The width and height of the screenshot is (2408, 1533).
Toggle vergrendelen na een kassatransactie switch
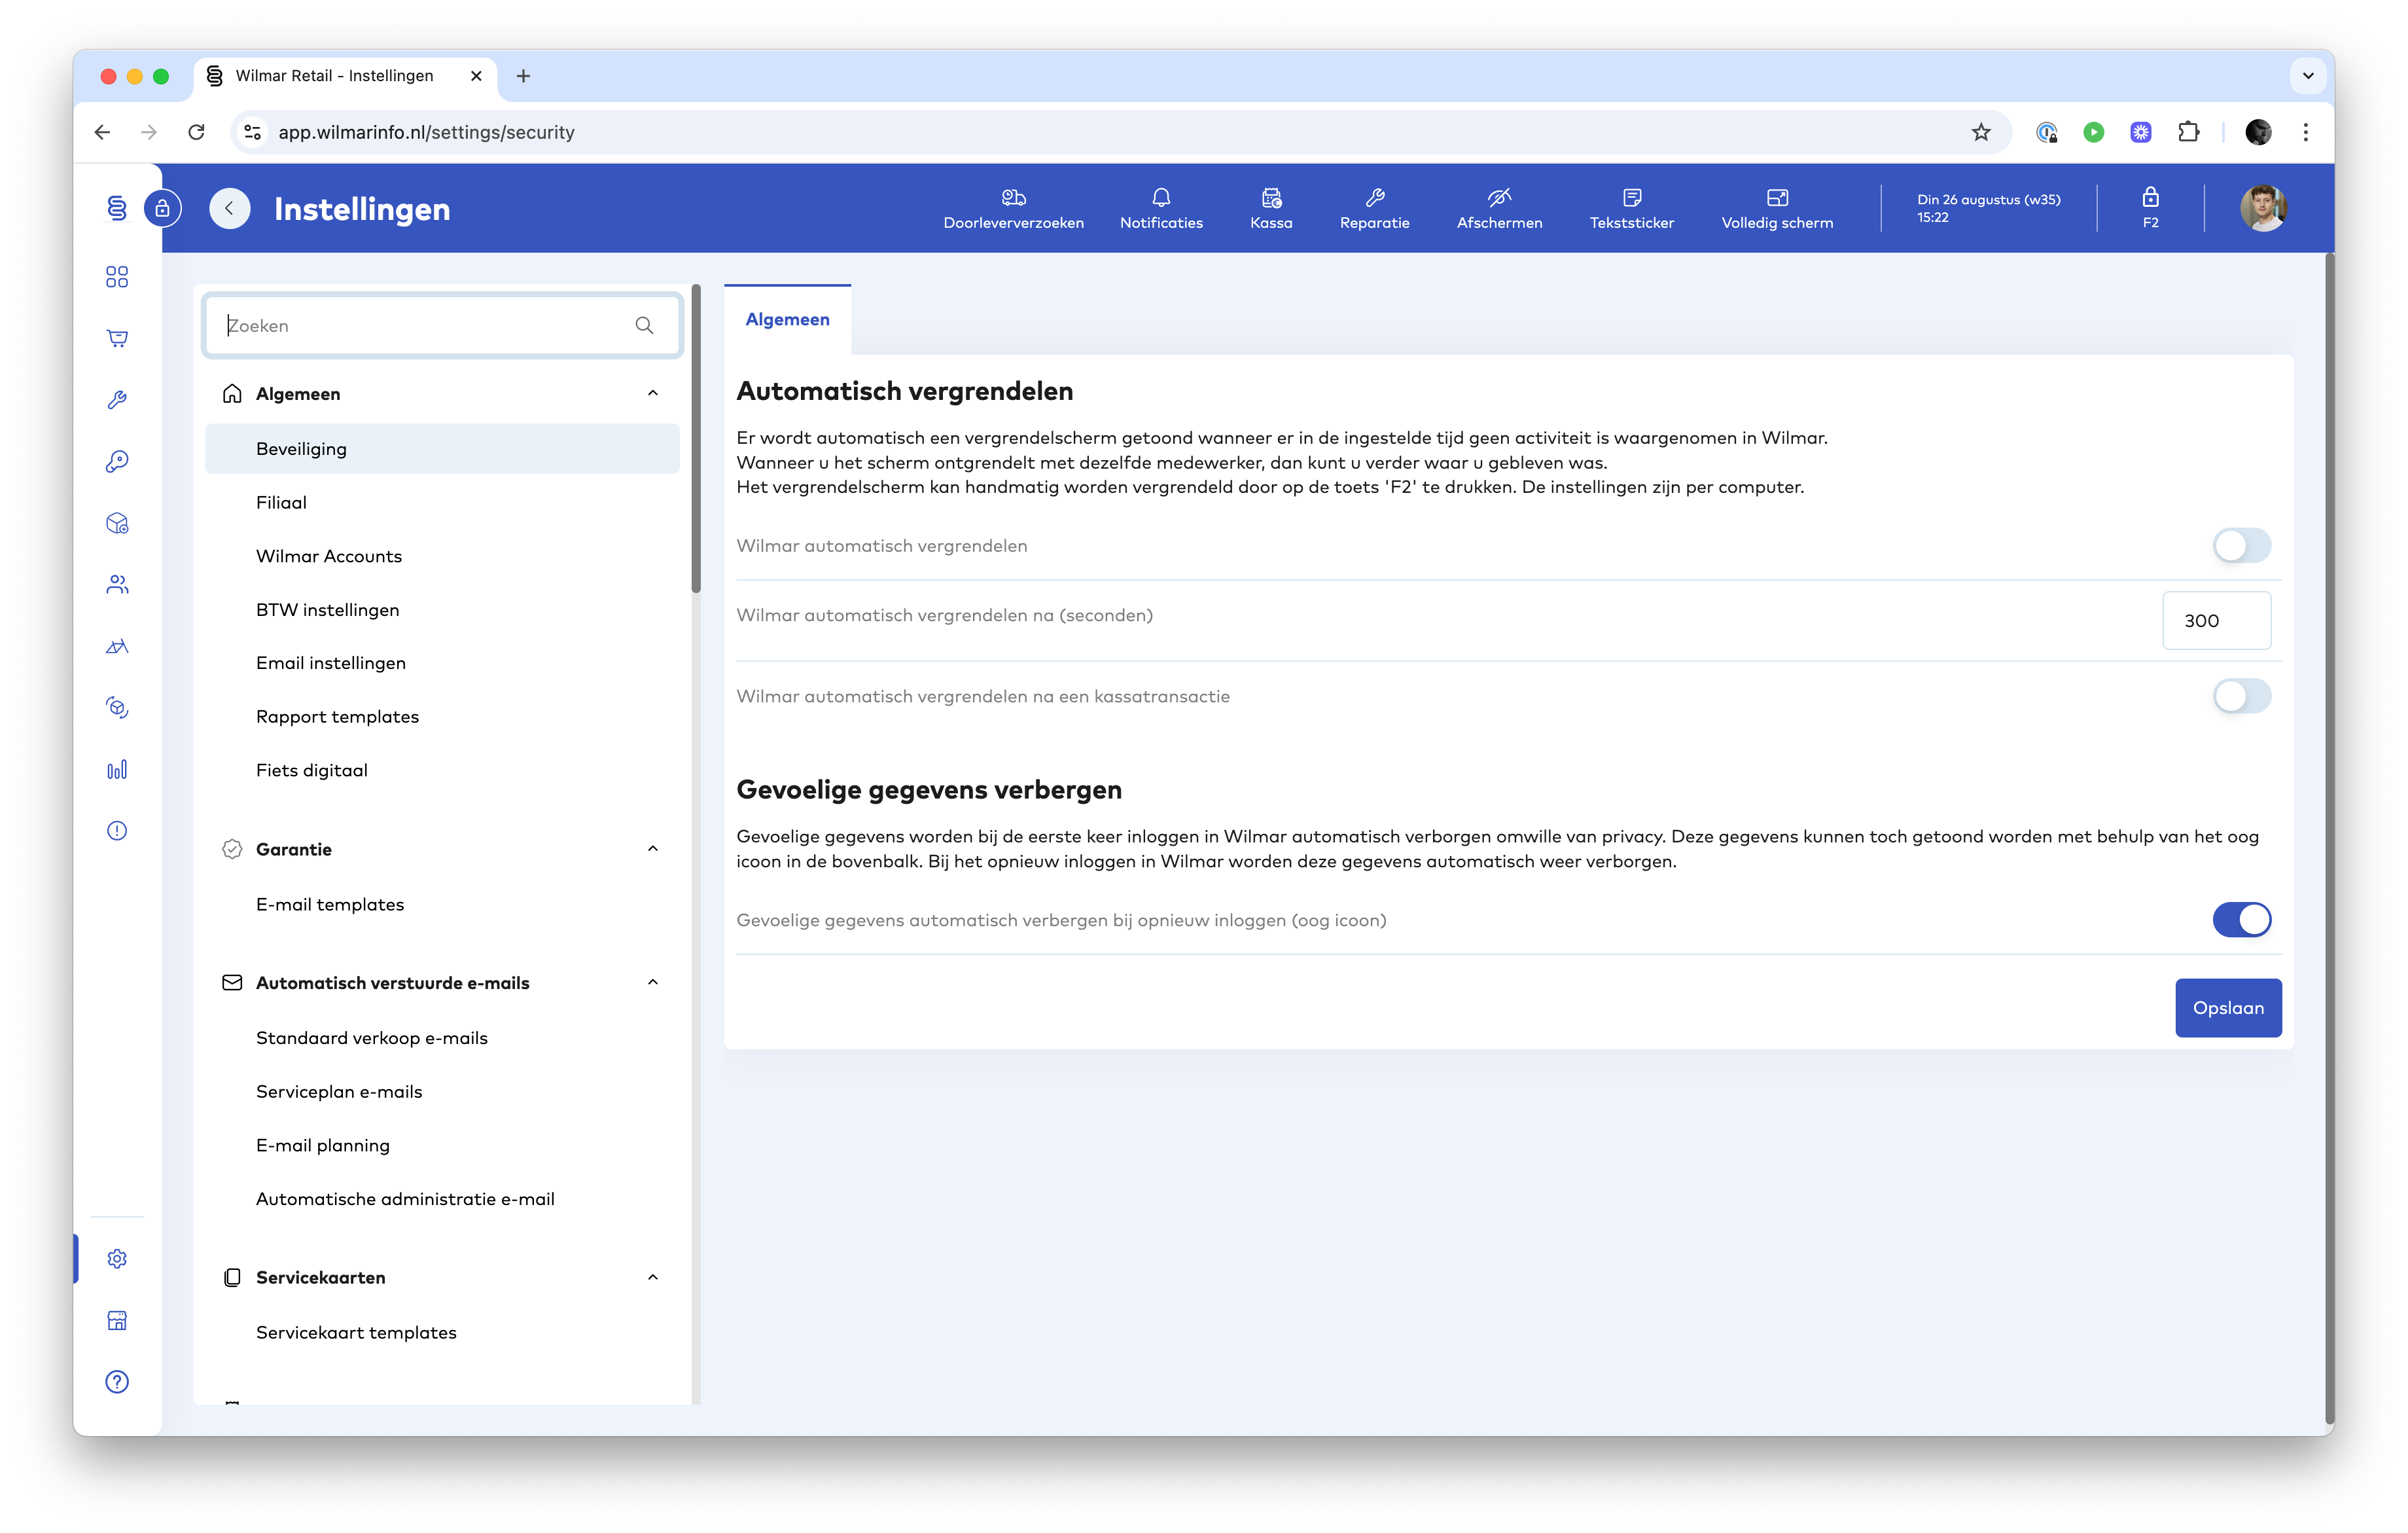tap(2241, 695)
